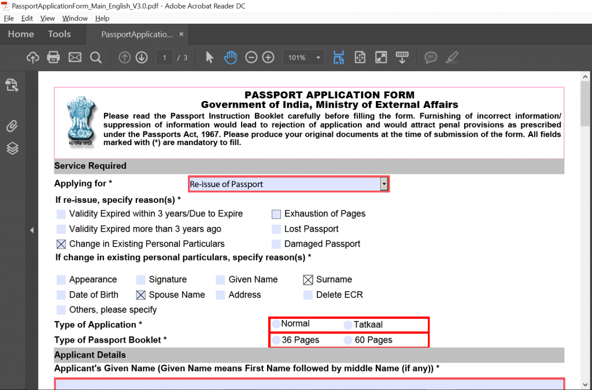The width and height of the screenshot is (592, 390).
Task: Click the Print file icon
Action: (54, 57)
